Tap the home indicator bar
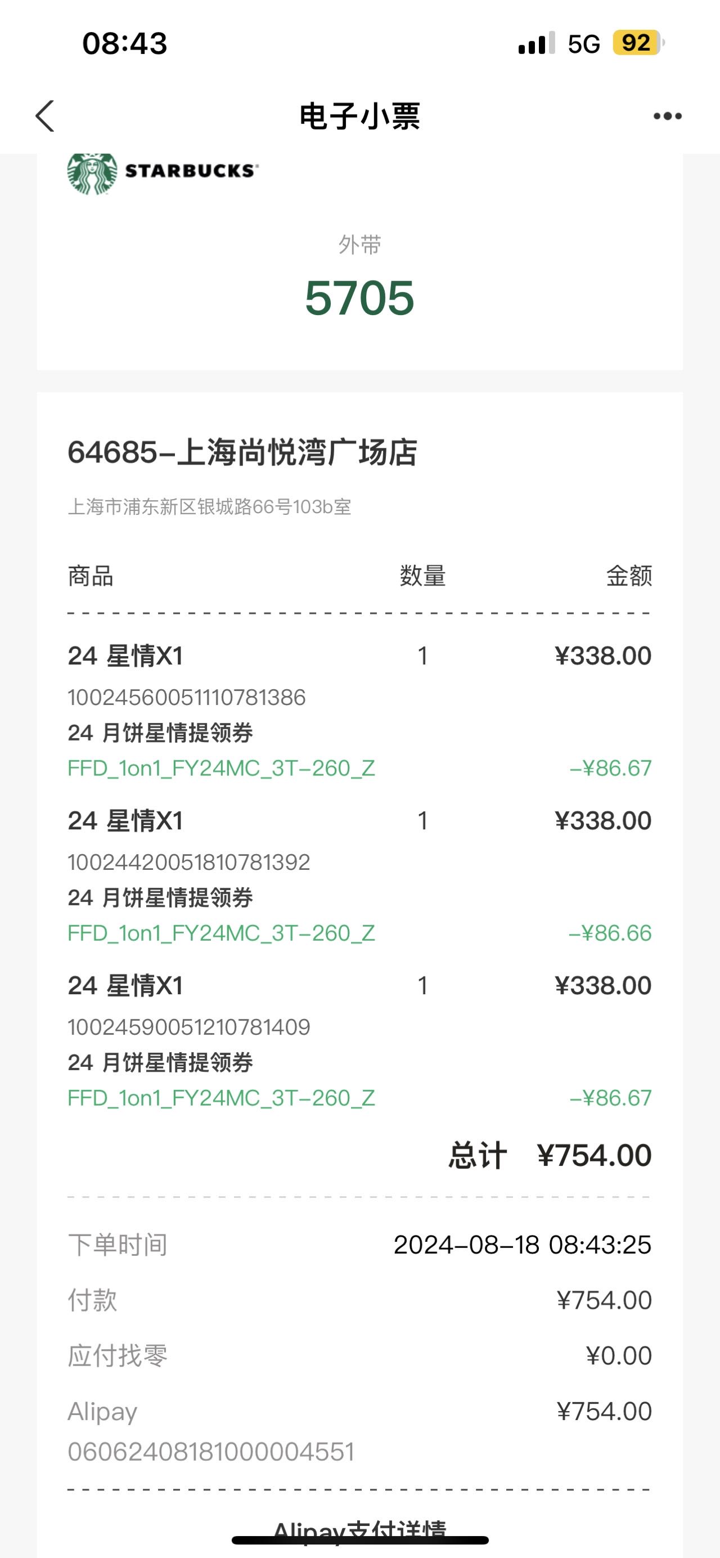 click(359, 1540)
